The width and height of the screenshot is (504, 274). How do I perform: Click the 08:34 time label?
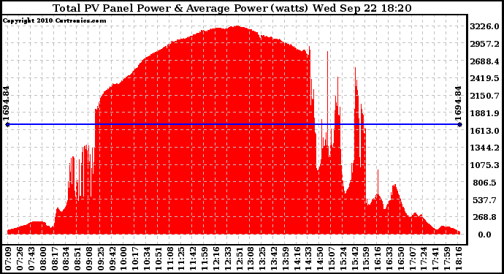point(65,259)
